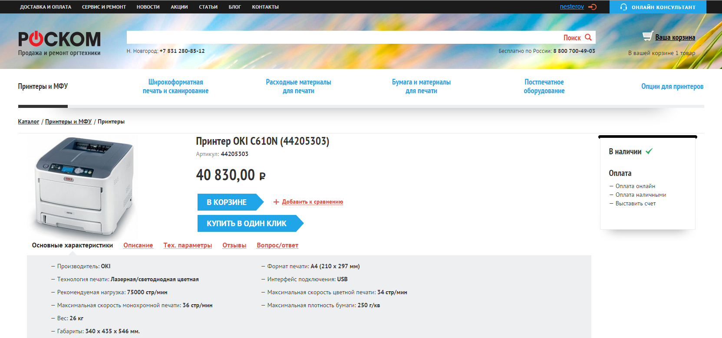Switch to Тех. параметры tab
The height and width of the screenshot is (338, 722).
tap(188, 245)
